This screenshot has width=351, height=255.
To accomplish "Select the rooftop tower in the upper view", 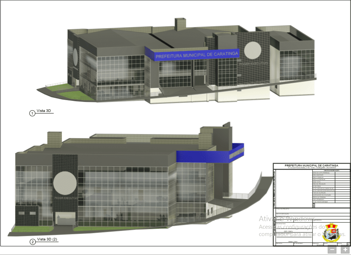I will [x=180, y=24].
